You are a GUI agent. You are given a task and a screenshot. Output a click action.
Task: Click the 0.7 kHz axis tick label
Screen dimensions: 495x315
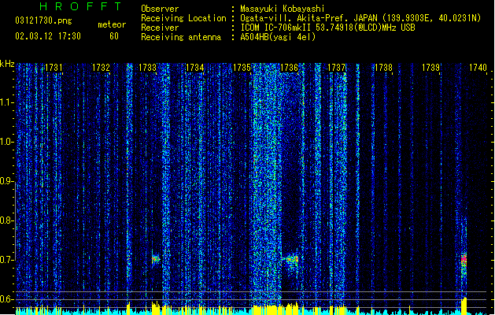(x=6, y=260)
